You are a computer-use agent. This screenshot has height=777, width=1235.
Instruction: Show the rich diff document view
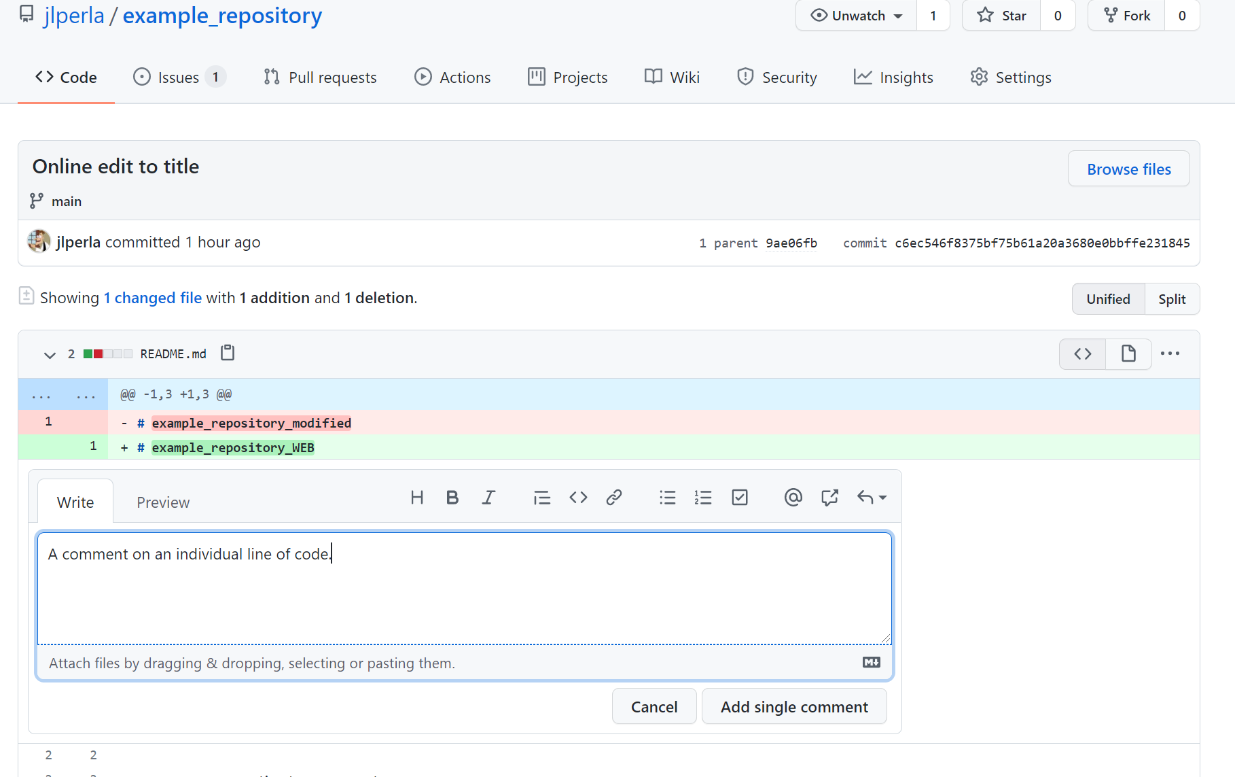(x=1128, y=353)
